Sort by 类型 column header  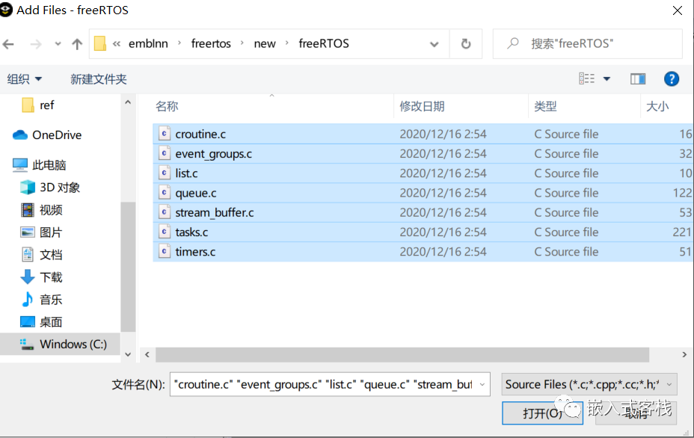(x=545, y=106)
